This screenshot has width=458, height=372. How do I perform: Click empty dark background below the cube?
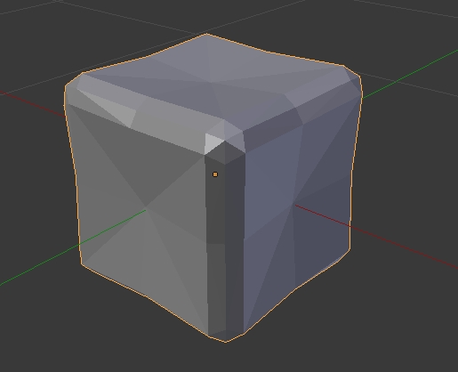click(x=229, y=359)
